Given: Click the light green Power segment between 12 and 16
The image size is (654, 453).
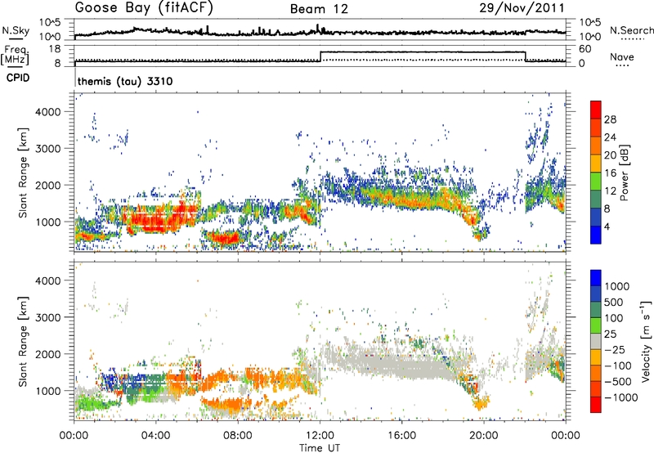Looking at the screenshot, I should coord(596,181).
